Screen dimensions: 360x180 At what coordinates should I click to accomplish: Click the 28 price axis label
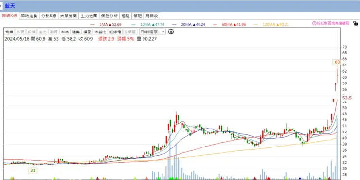click(x=344, y=175)
